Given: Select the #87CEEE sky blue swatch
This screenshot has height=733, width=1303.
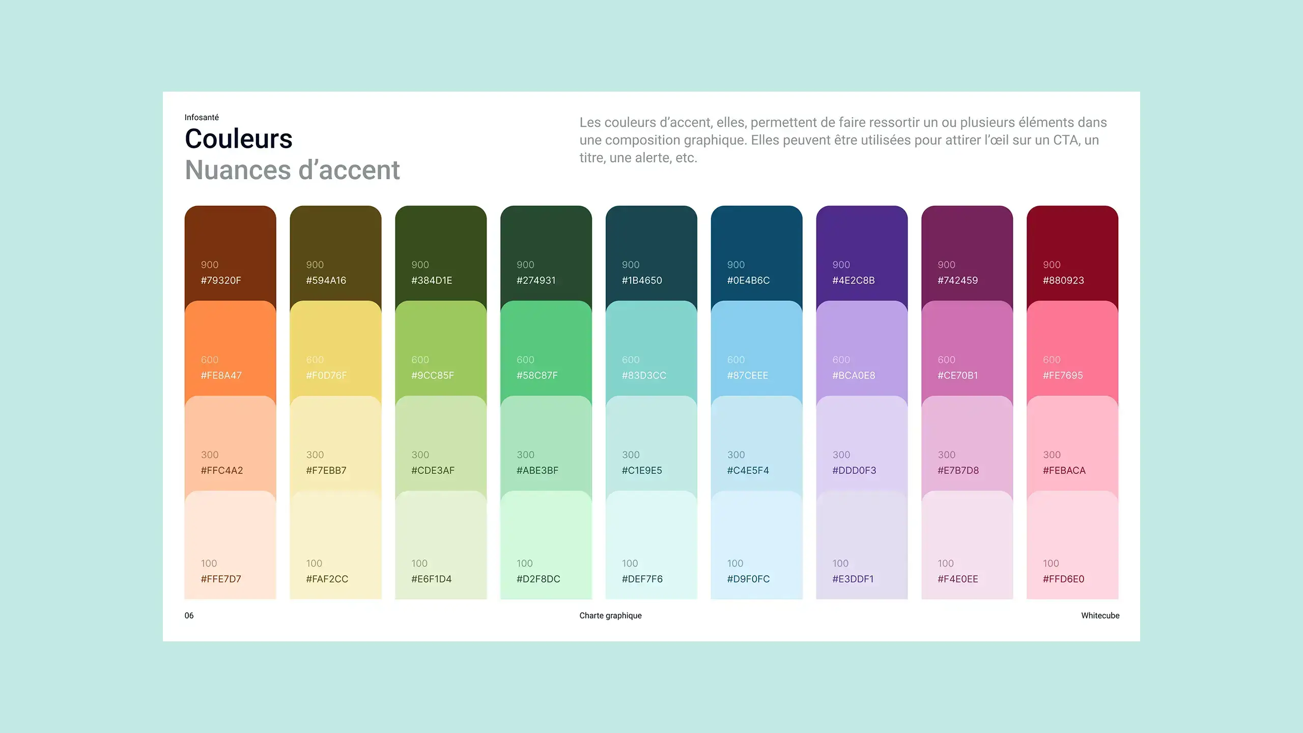Looking at the screenshot, I should (757, 348).
